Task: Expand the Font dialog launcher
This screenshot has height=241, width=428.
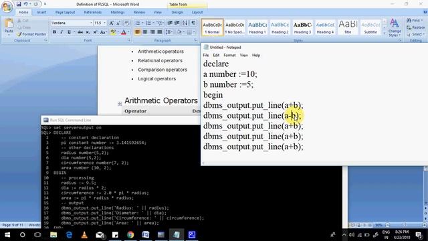Action: click(x=128, y=40)
